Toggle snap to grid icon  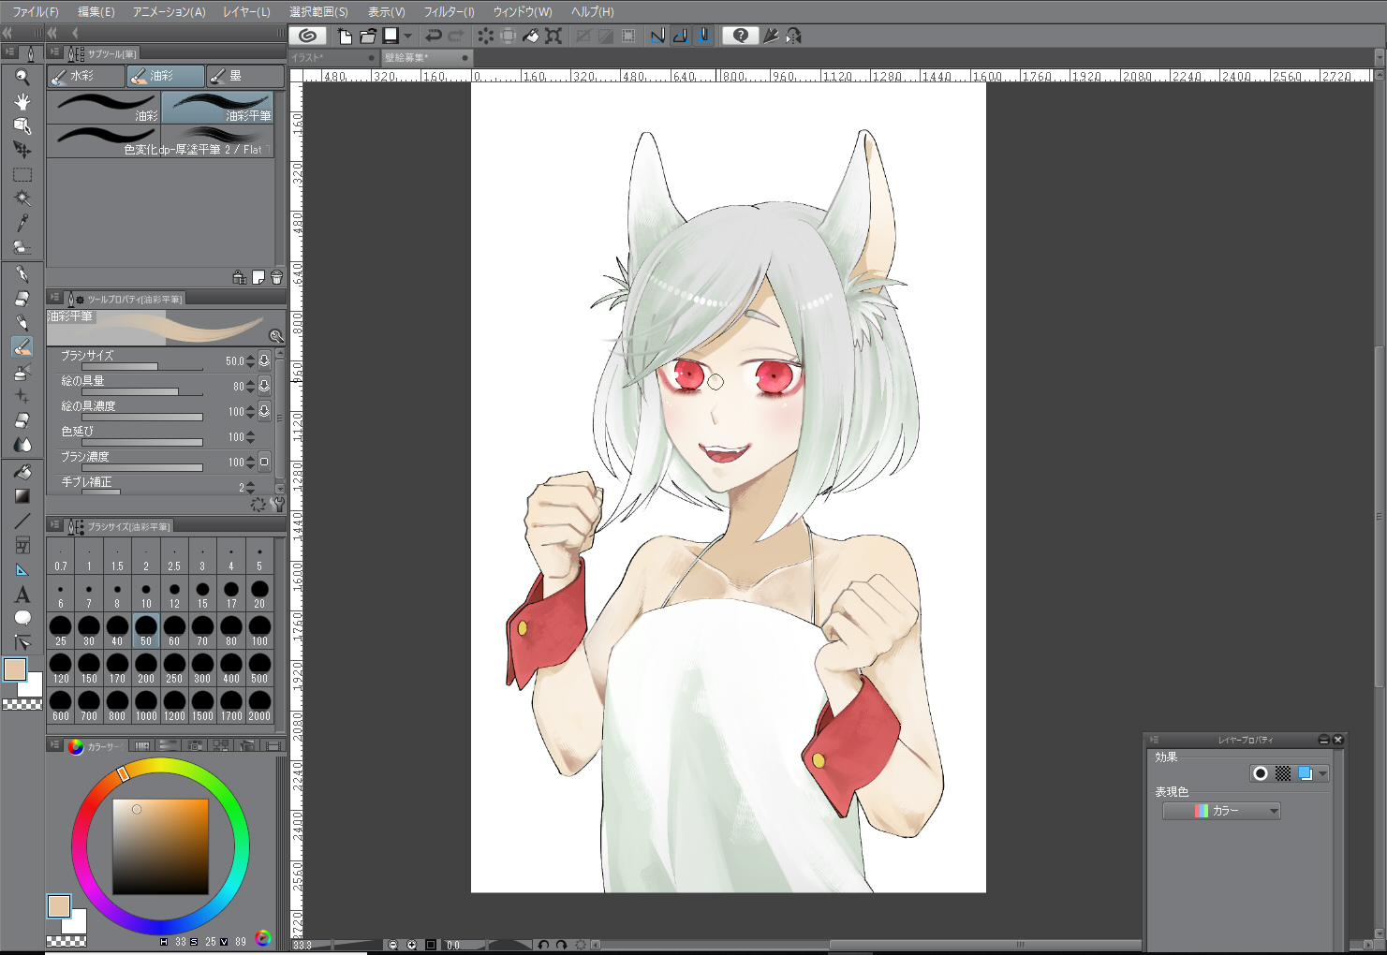pyautogui.click(x=703, y=36)
